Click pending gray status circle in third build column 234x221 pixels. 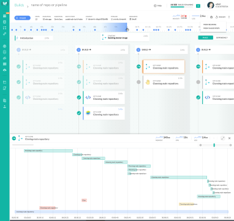point(138,82)
